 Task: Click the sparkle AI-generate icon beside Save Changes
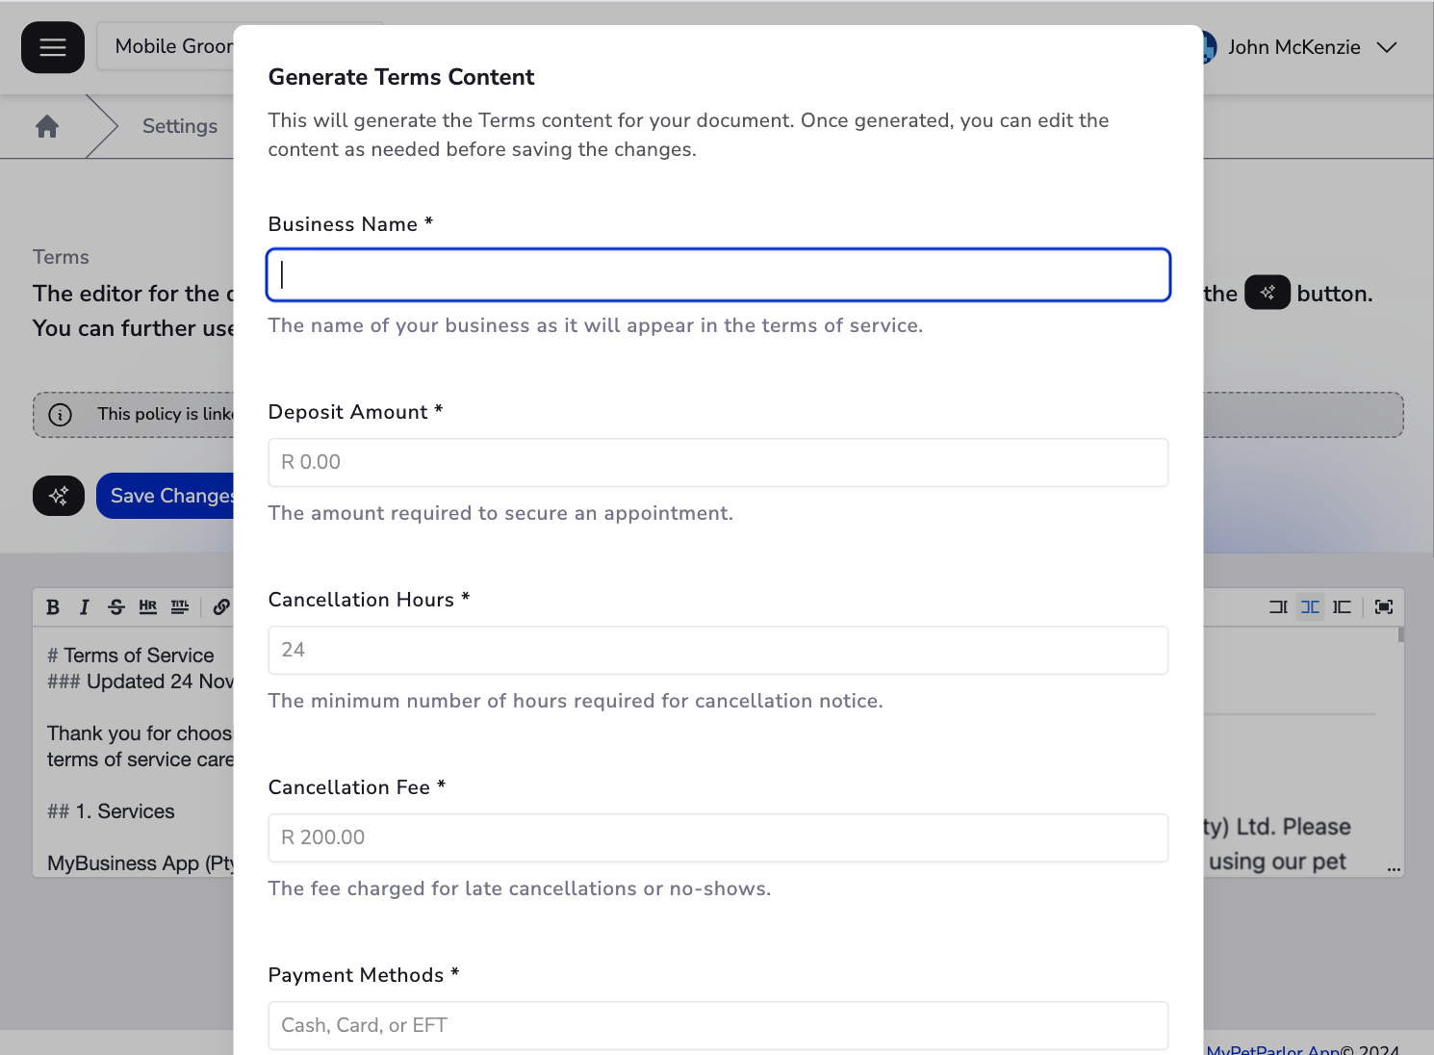click(x=58, y=496)
